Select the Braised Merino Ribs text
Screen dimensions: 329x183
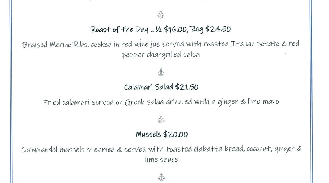[x=55, y=45]
